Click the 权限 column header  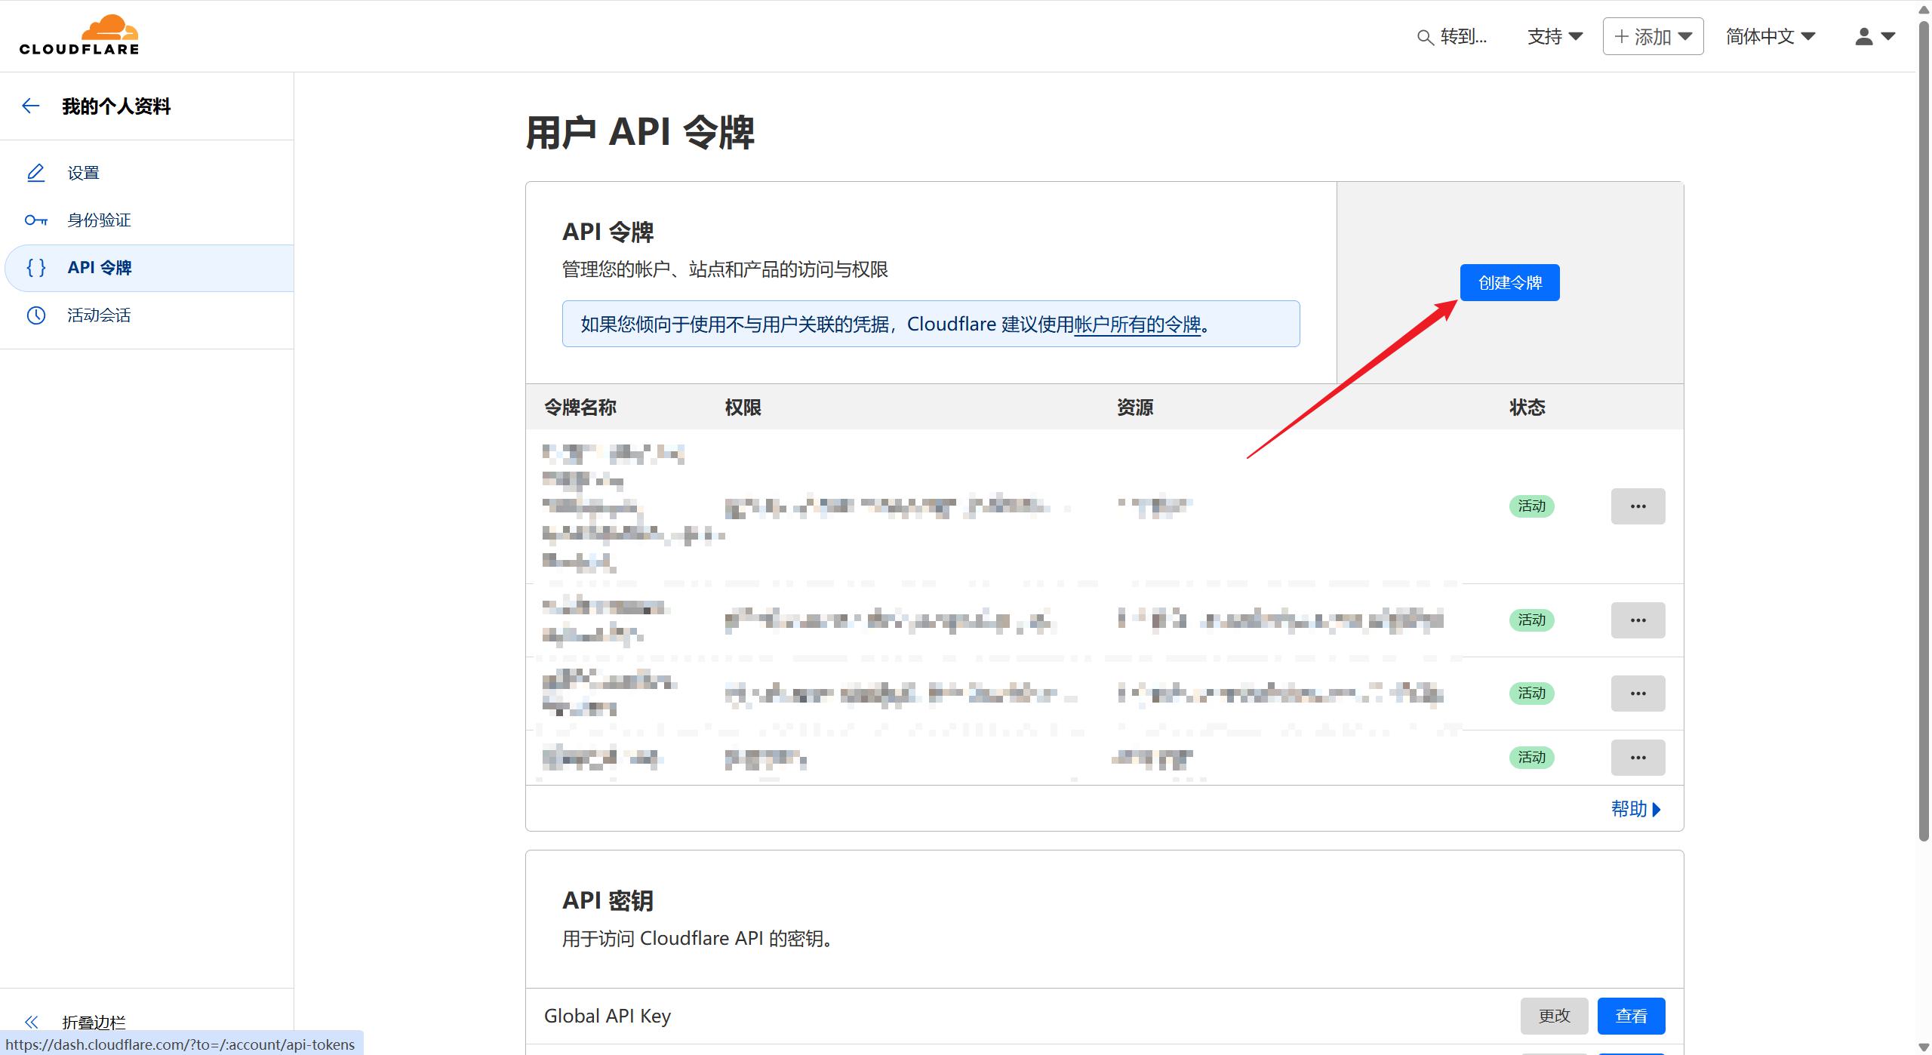coord(743,408)
